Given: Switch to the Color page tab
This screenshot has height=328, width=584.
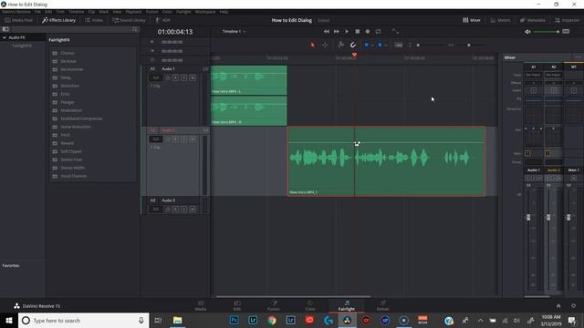Looking at the screenshot, I should pyautogui.click(x=310, y=305).
